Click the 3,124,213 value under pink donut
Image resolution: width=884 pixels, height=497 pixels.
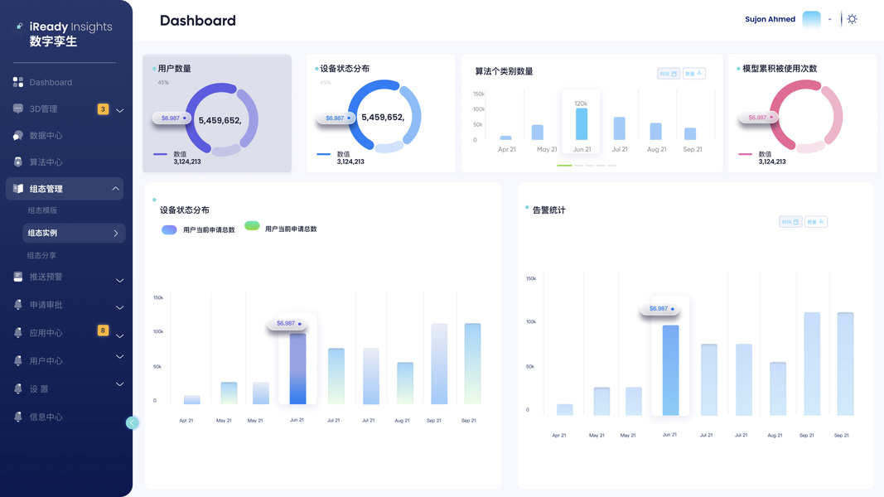pyautogui.click(x=772, y=162)
